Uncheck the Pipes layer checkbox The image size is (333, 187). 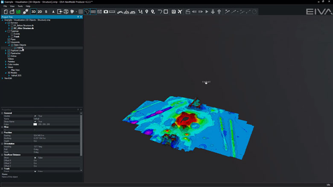9,39
